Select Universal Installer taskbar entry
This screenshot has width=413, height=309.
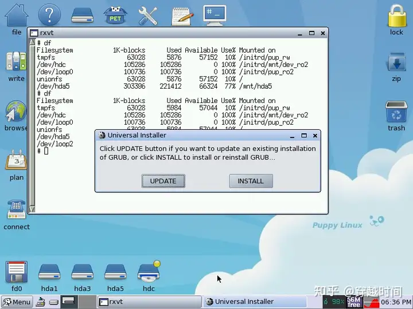click(255, 302)
